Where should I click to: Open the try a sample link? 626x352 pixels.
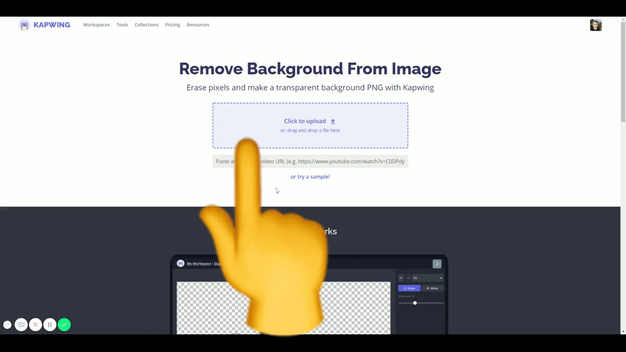[310, 176]
